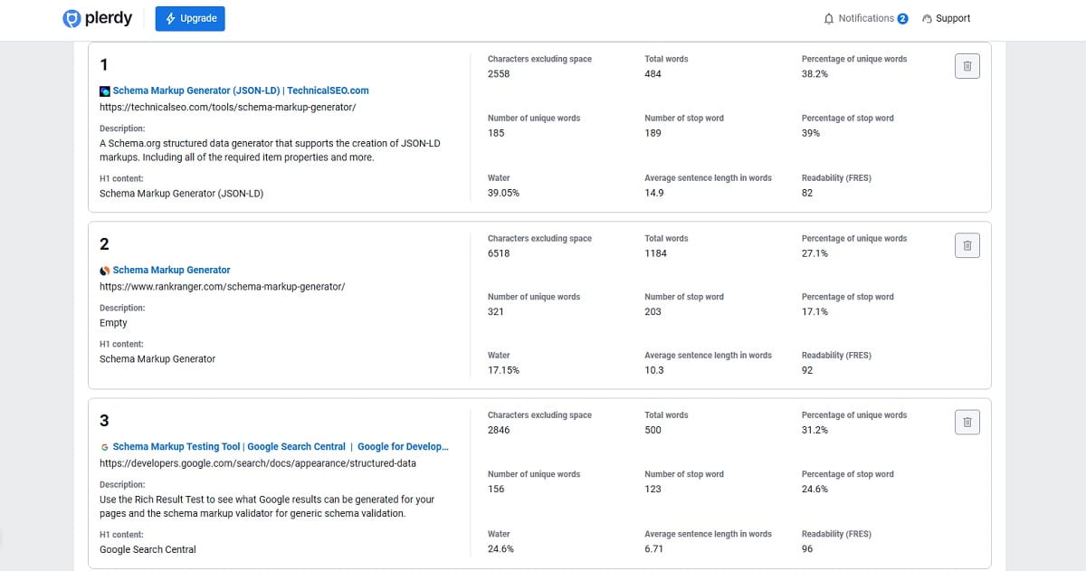The height and width of the screenshot is (571, 1086).
Task: Click the developers.google.com URL text
Action: point(257,462)
